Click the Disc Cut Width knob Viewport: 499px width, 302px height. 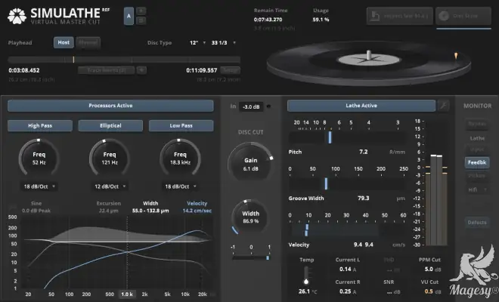[x=251, y=217]
